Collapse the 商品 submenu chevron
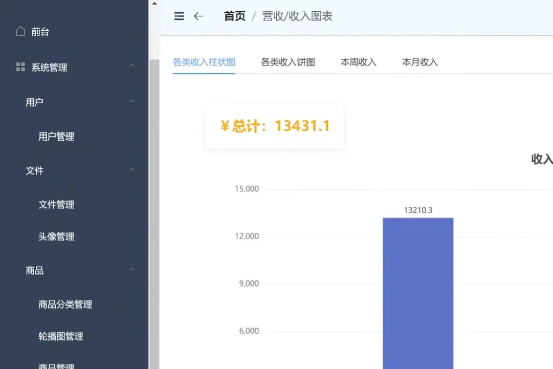Image resolution: width=553 pixels, height=369 pixels. point(132,270)
